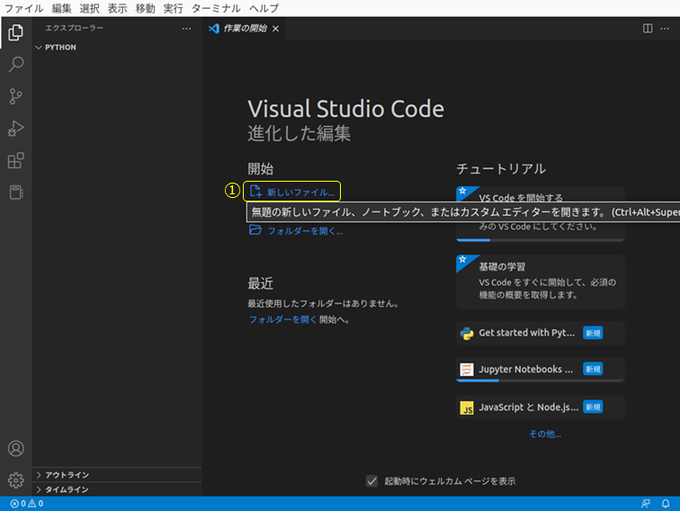Click errors and warnings status bar indicator
Viewport: 680px width, 511px height.
click(27, 504)
